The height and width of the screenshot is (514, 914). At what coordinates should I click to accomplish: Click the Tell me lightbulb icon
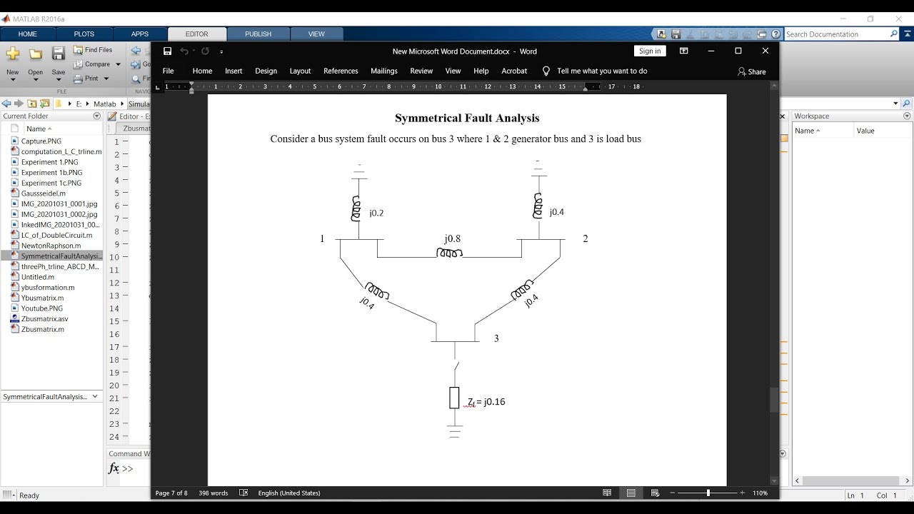tap(546, 71)
